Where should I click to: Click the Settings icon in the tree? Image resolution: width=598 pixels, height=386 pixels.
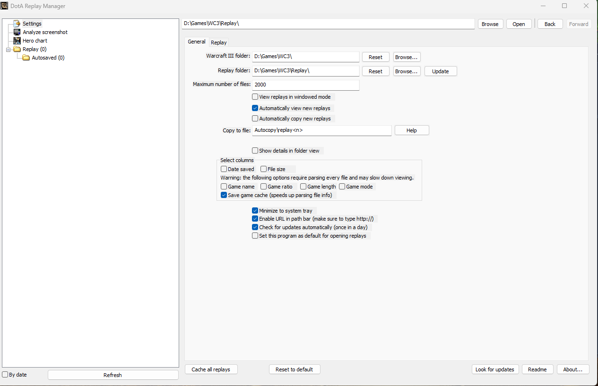17,24
